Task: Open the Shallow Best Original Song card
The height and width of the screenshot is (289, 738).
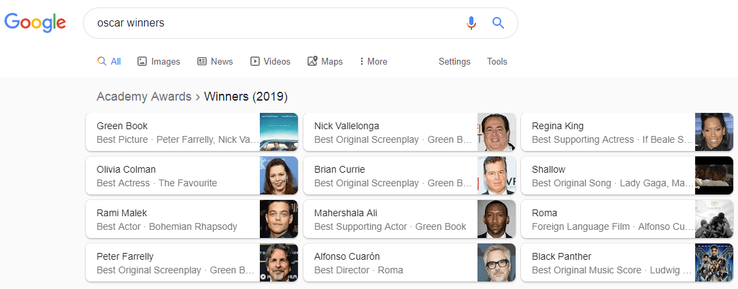Action: (627, 175)
